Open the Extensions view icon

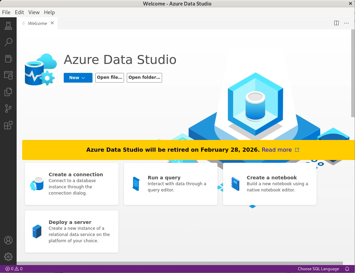tap(8, 125)
